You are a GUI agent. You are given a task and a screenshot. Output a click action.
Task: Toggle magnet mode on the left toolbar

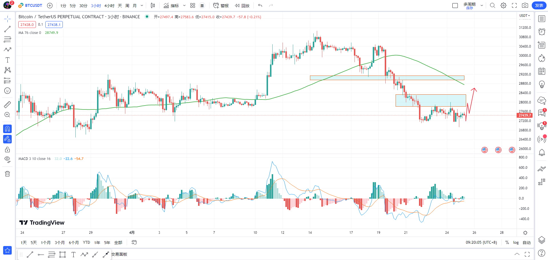click(7, 129)
